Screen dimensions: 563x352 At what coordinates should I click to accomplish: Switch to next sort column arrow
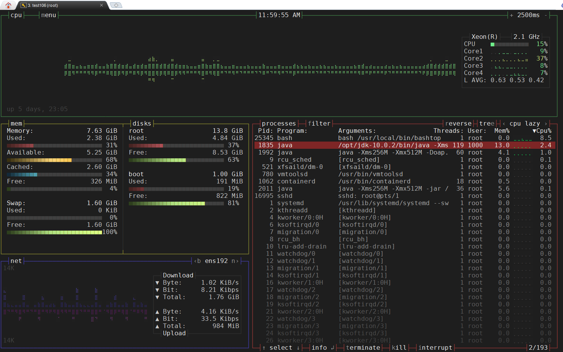pos(545,124)
